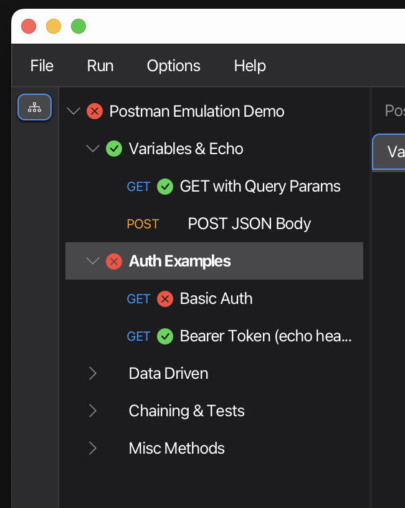Viewport: 405px width, 508px height.
Task: Open the Run menu
Action: (x=100, y=66)
